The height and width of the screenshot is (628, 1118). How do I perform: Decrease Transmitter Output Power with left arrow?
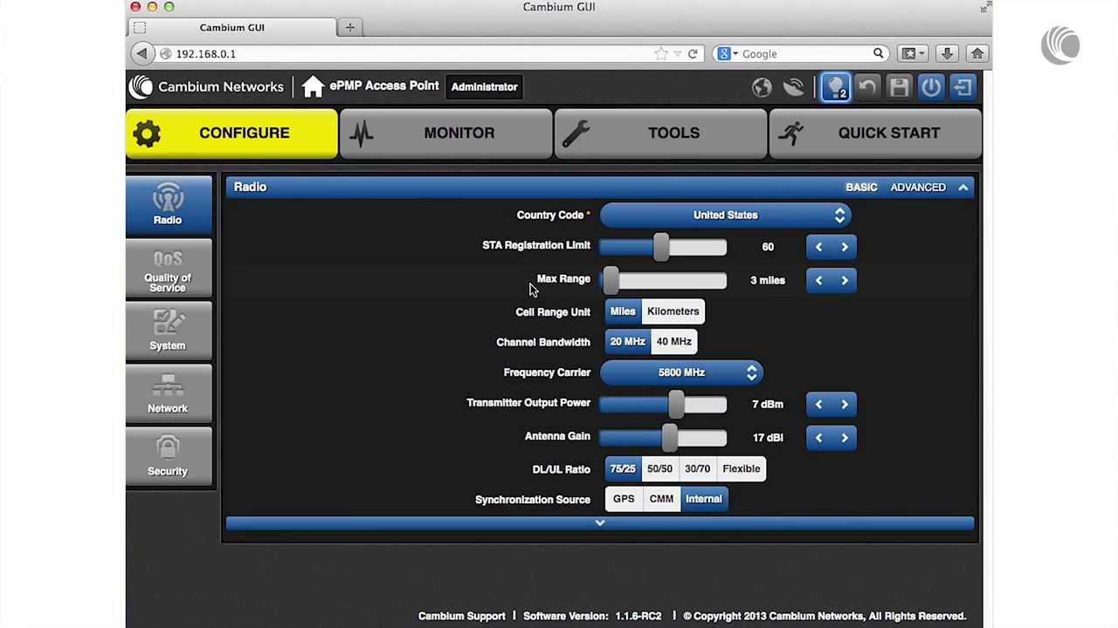(818, 404)
